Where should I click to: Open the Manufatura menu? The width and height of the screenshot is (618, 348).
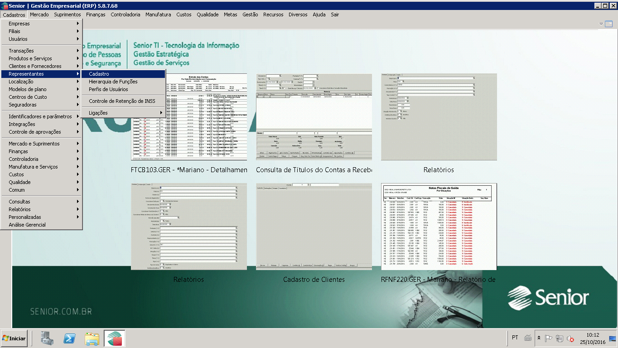pos(158,14)
